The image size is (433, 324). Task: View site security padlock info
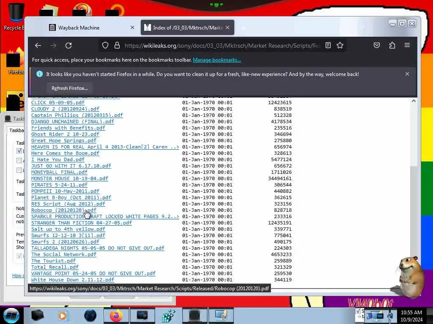coord(117,46)
